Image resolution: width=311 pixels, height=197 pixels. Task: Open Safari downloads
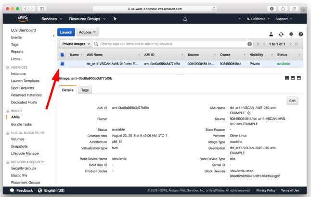[x=272, y=9]
